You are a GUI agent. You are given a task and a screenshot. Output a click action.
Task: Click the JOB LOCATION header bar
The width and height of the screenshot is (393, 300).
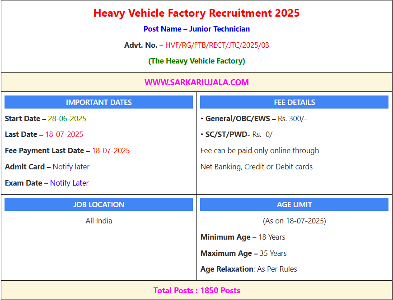[x=98, y=205]
